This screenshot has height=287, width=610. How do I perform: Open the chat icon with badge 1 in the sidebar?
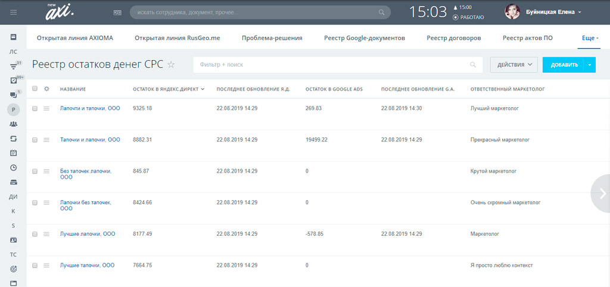(14, 95)
